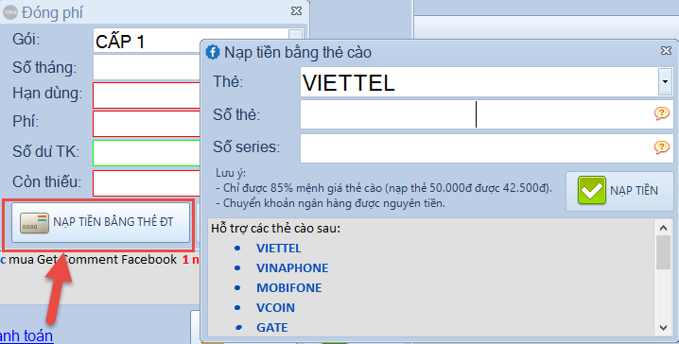Screen dimensions: 679x344
Task: Close the Nạp tiền bằng thẻ cào dialog
Action: [x=666, y=51]
